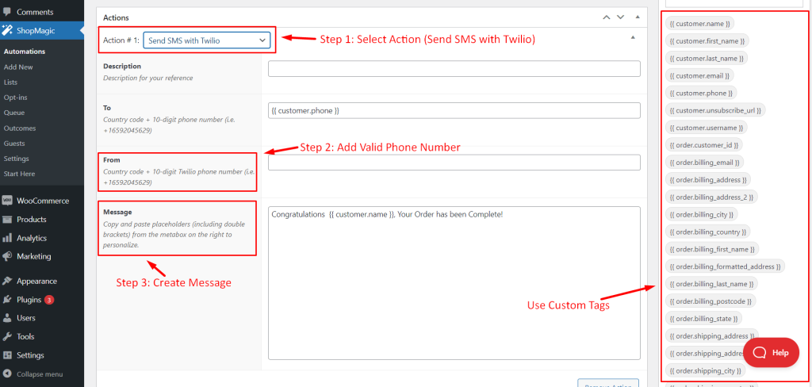
Task: Click the {{ customer.username }} placeholder tag
Action: coord(707,128)
